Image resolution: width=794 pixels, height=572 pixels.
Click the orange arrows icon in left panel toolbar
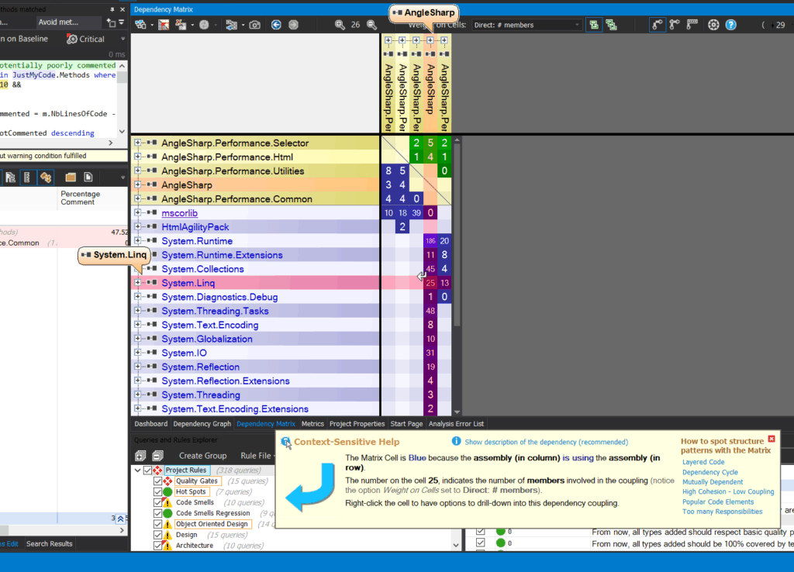(46, 177)
